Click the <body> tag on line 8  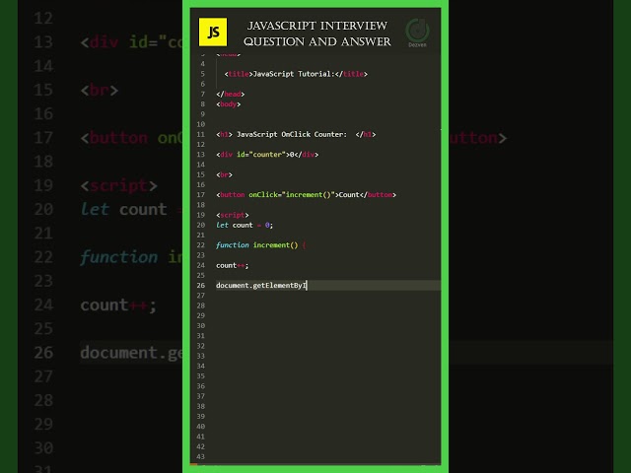(228, 104)
